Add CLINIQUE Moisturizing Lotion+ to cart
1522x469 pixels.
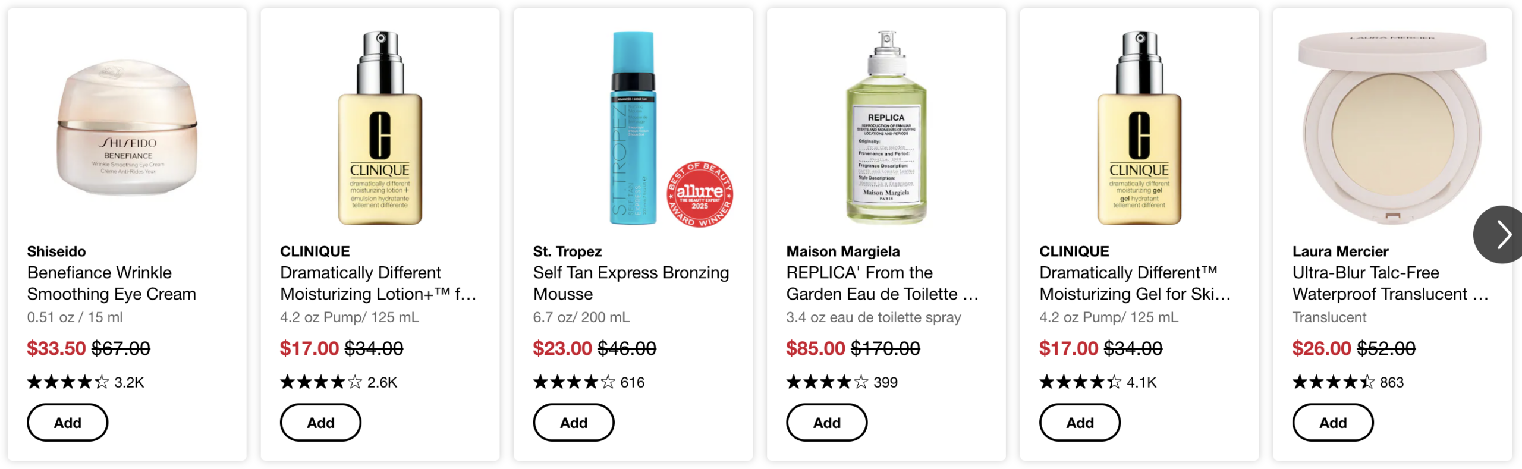(320, 423)
